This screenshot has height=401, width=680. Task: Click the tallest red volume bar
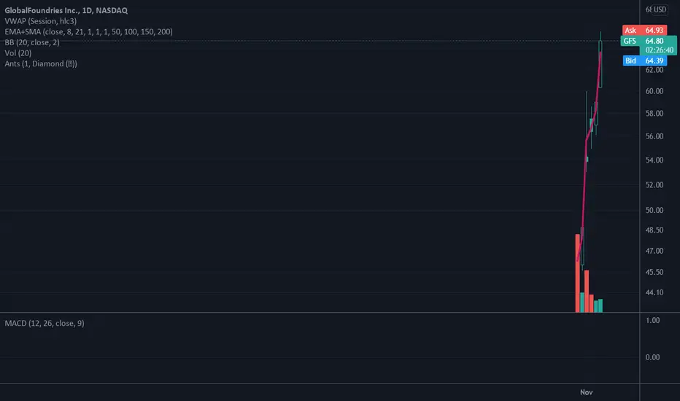pos(578,273)
